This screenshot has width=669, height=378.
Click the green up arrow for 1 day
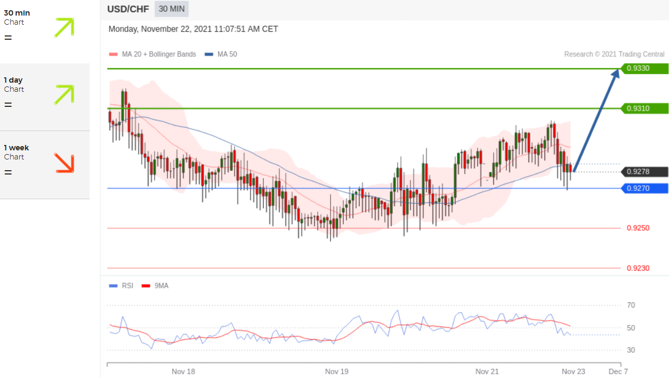tap(64, 95)
